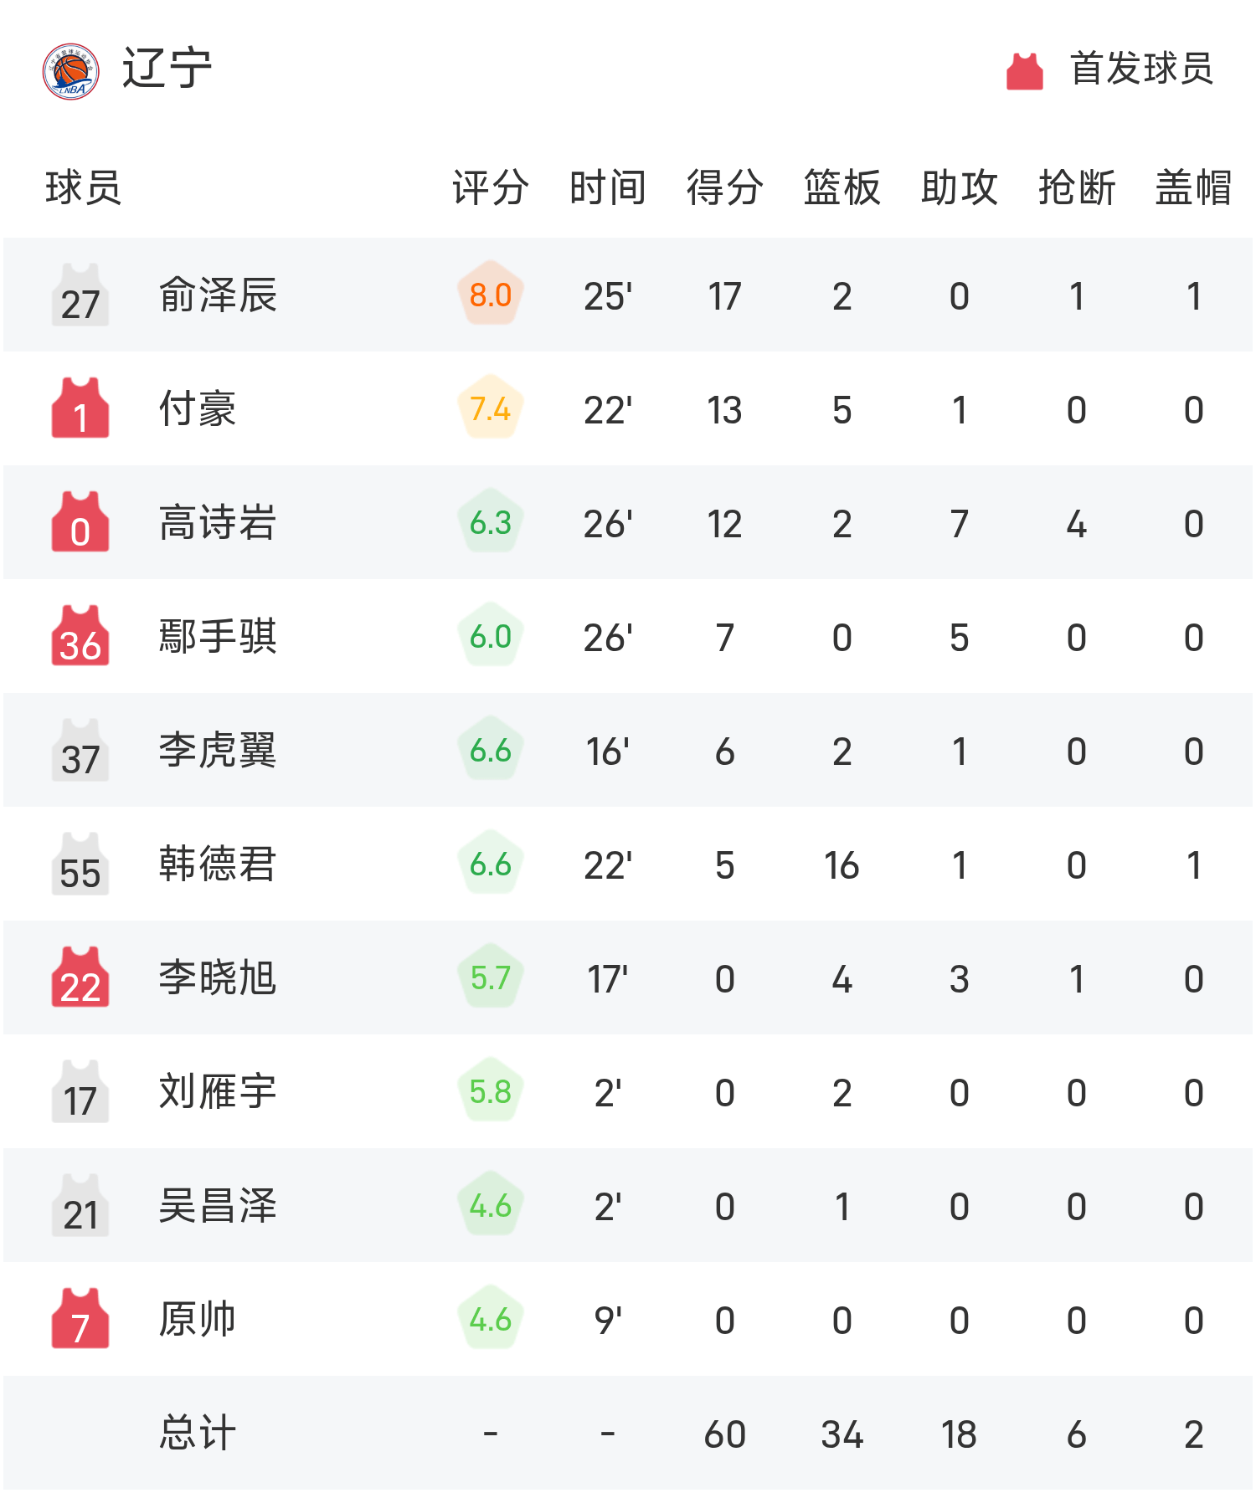The height and width of the screenshot is (1493, 1256).
Task: Sort by 篮板 column header
Action: tap(842, 187)
